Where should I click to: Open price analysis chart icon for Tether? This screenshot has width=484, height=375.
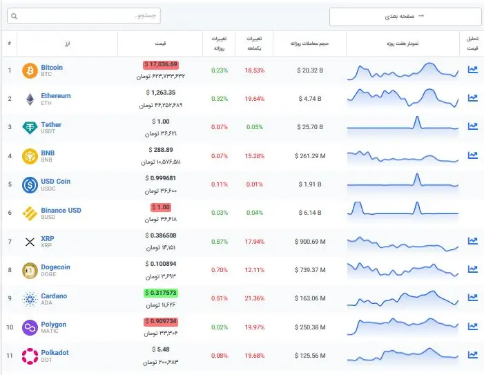point(472,126)
